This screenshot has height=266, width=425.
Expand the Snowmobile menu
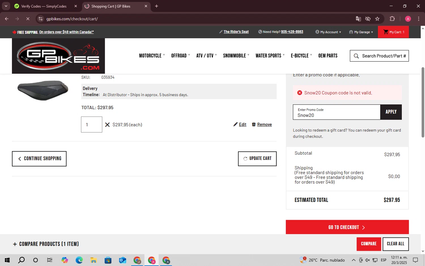tap(236, 56)
